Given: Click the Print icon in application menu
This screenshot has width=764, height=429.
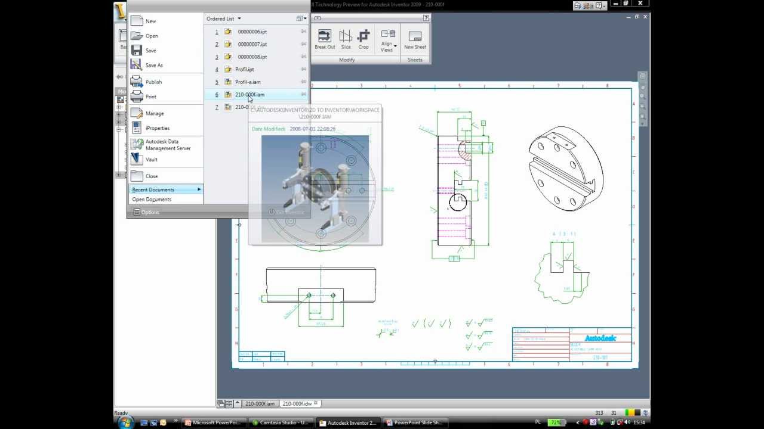Looking at the screenshot, I should click(x=137, y=97).
